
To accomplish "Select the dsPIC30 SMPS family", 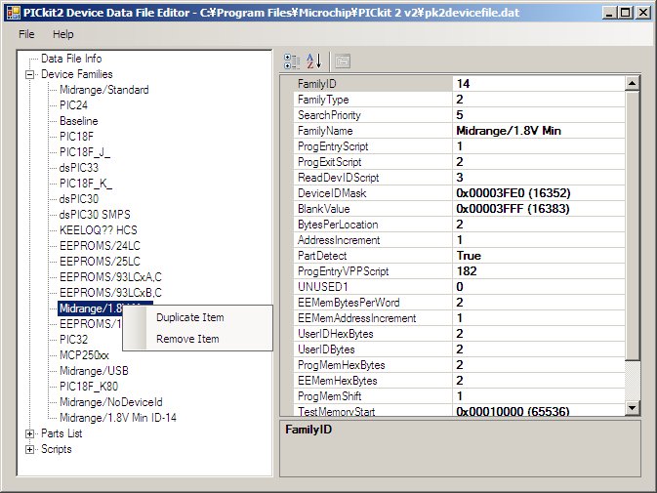I will 95,215.
